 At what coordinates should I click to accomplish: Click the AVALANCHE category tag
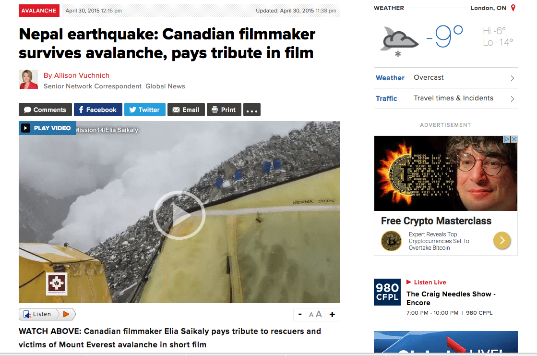39,11
